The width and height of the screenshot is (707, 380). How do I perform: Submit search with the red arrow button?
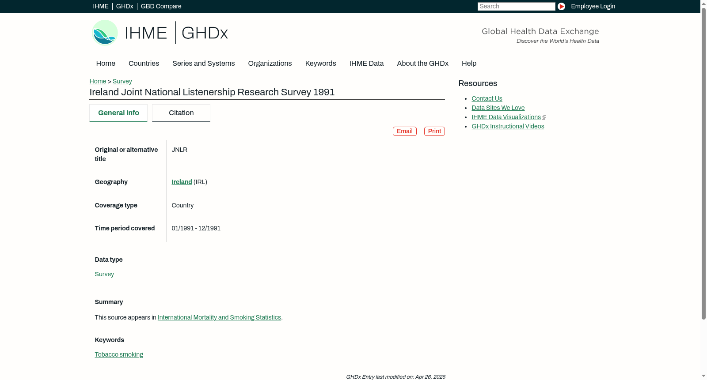[561, 6]
